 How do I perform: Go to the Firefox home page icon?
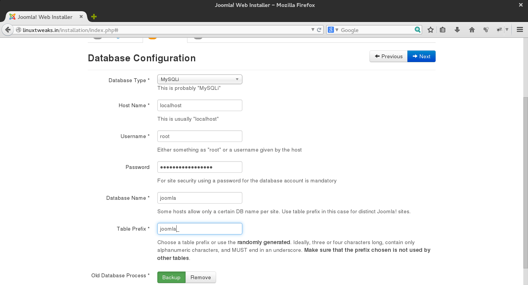click(472, 30)
